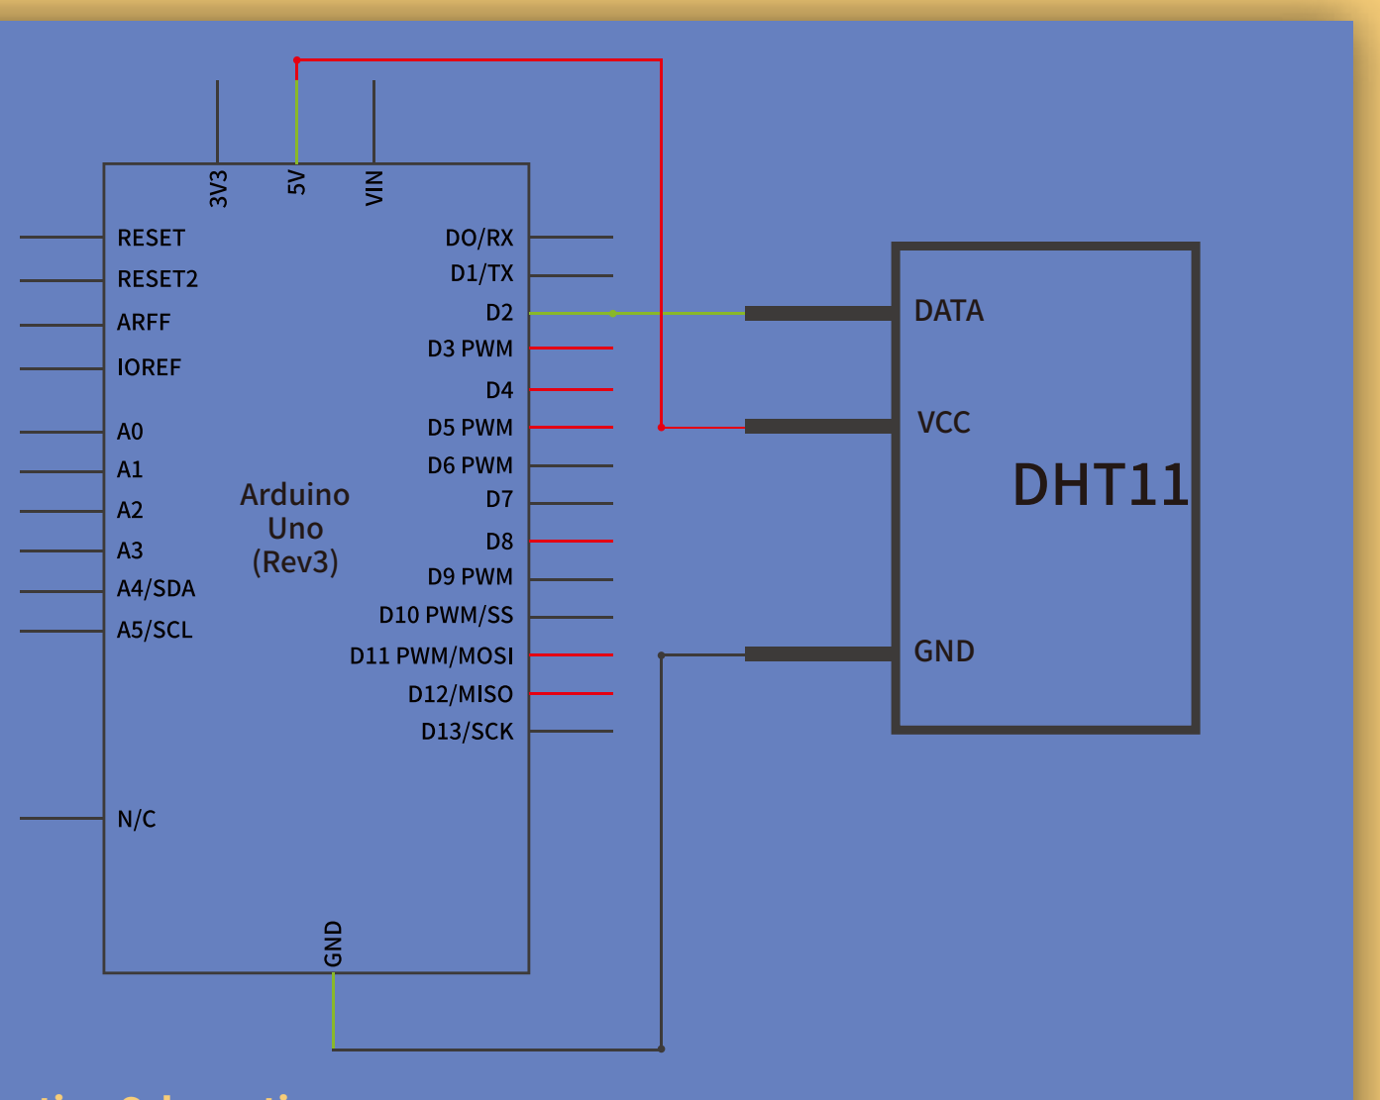Viewport: 1380px width, 1100px height.
Task: Click the D2 pin label
Action: 499,313
